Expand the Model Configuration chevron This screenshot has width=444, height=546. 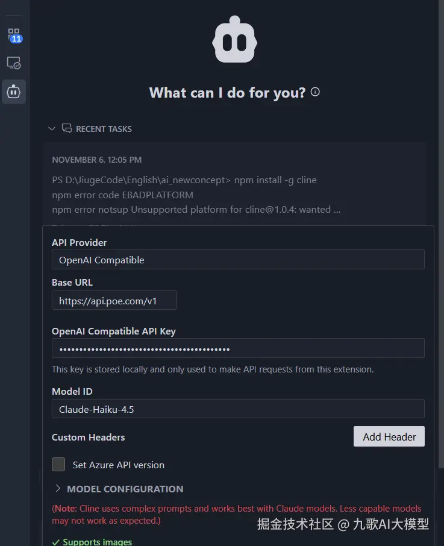(x=58, y=489)
